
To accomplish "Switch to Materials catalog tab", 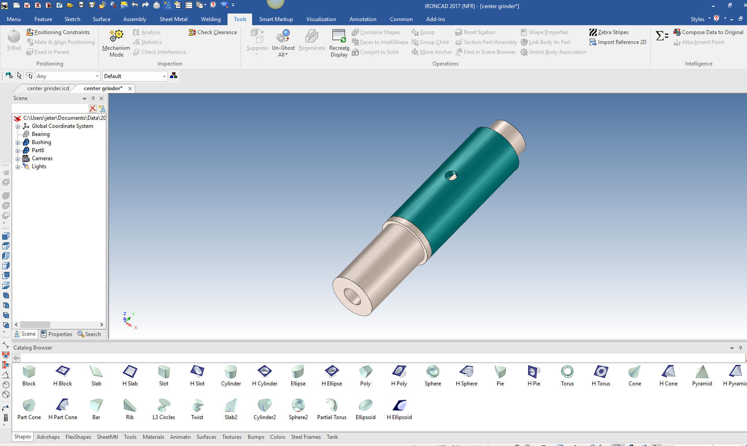I will pos(153,437).
